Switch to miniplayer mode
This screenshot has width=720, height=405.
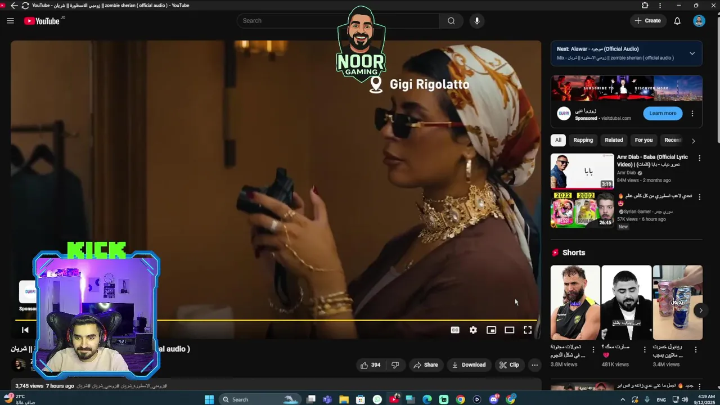coord(491,330)
